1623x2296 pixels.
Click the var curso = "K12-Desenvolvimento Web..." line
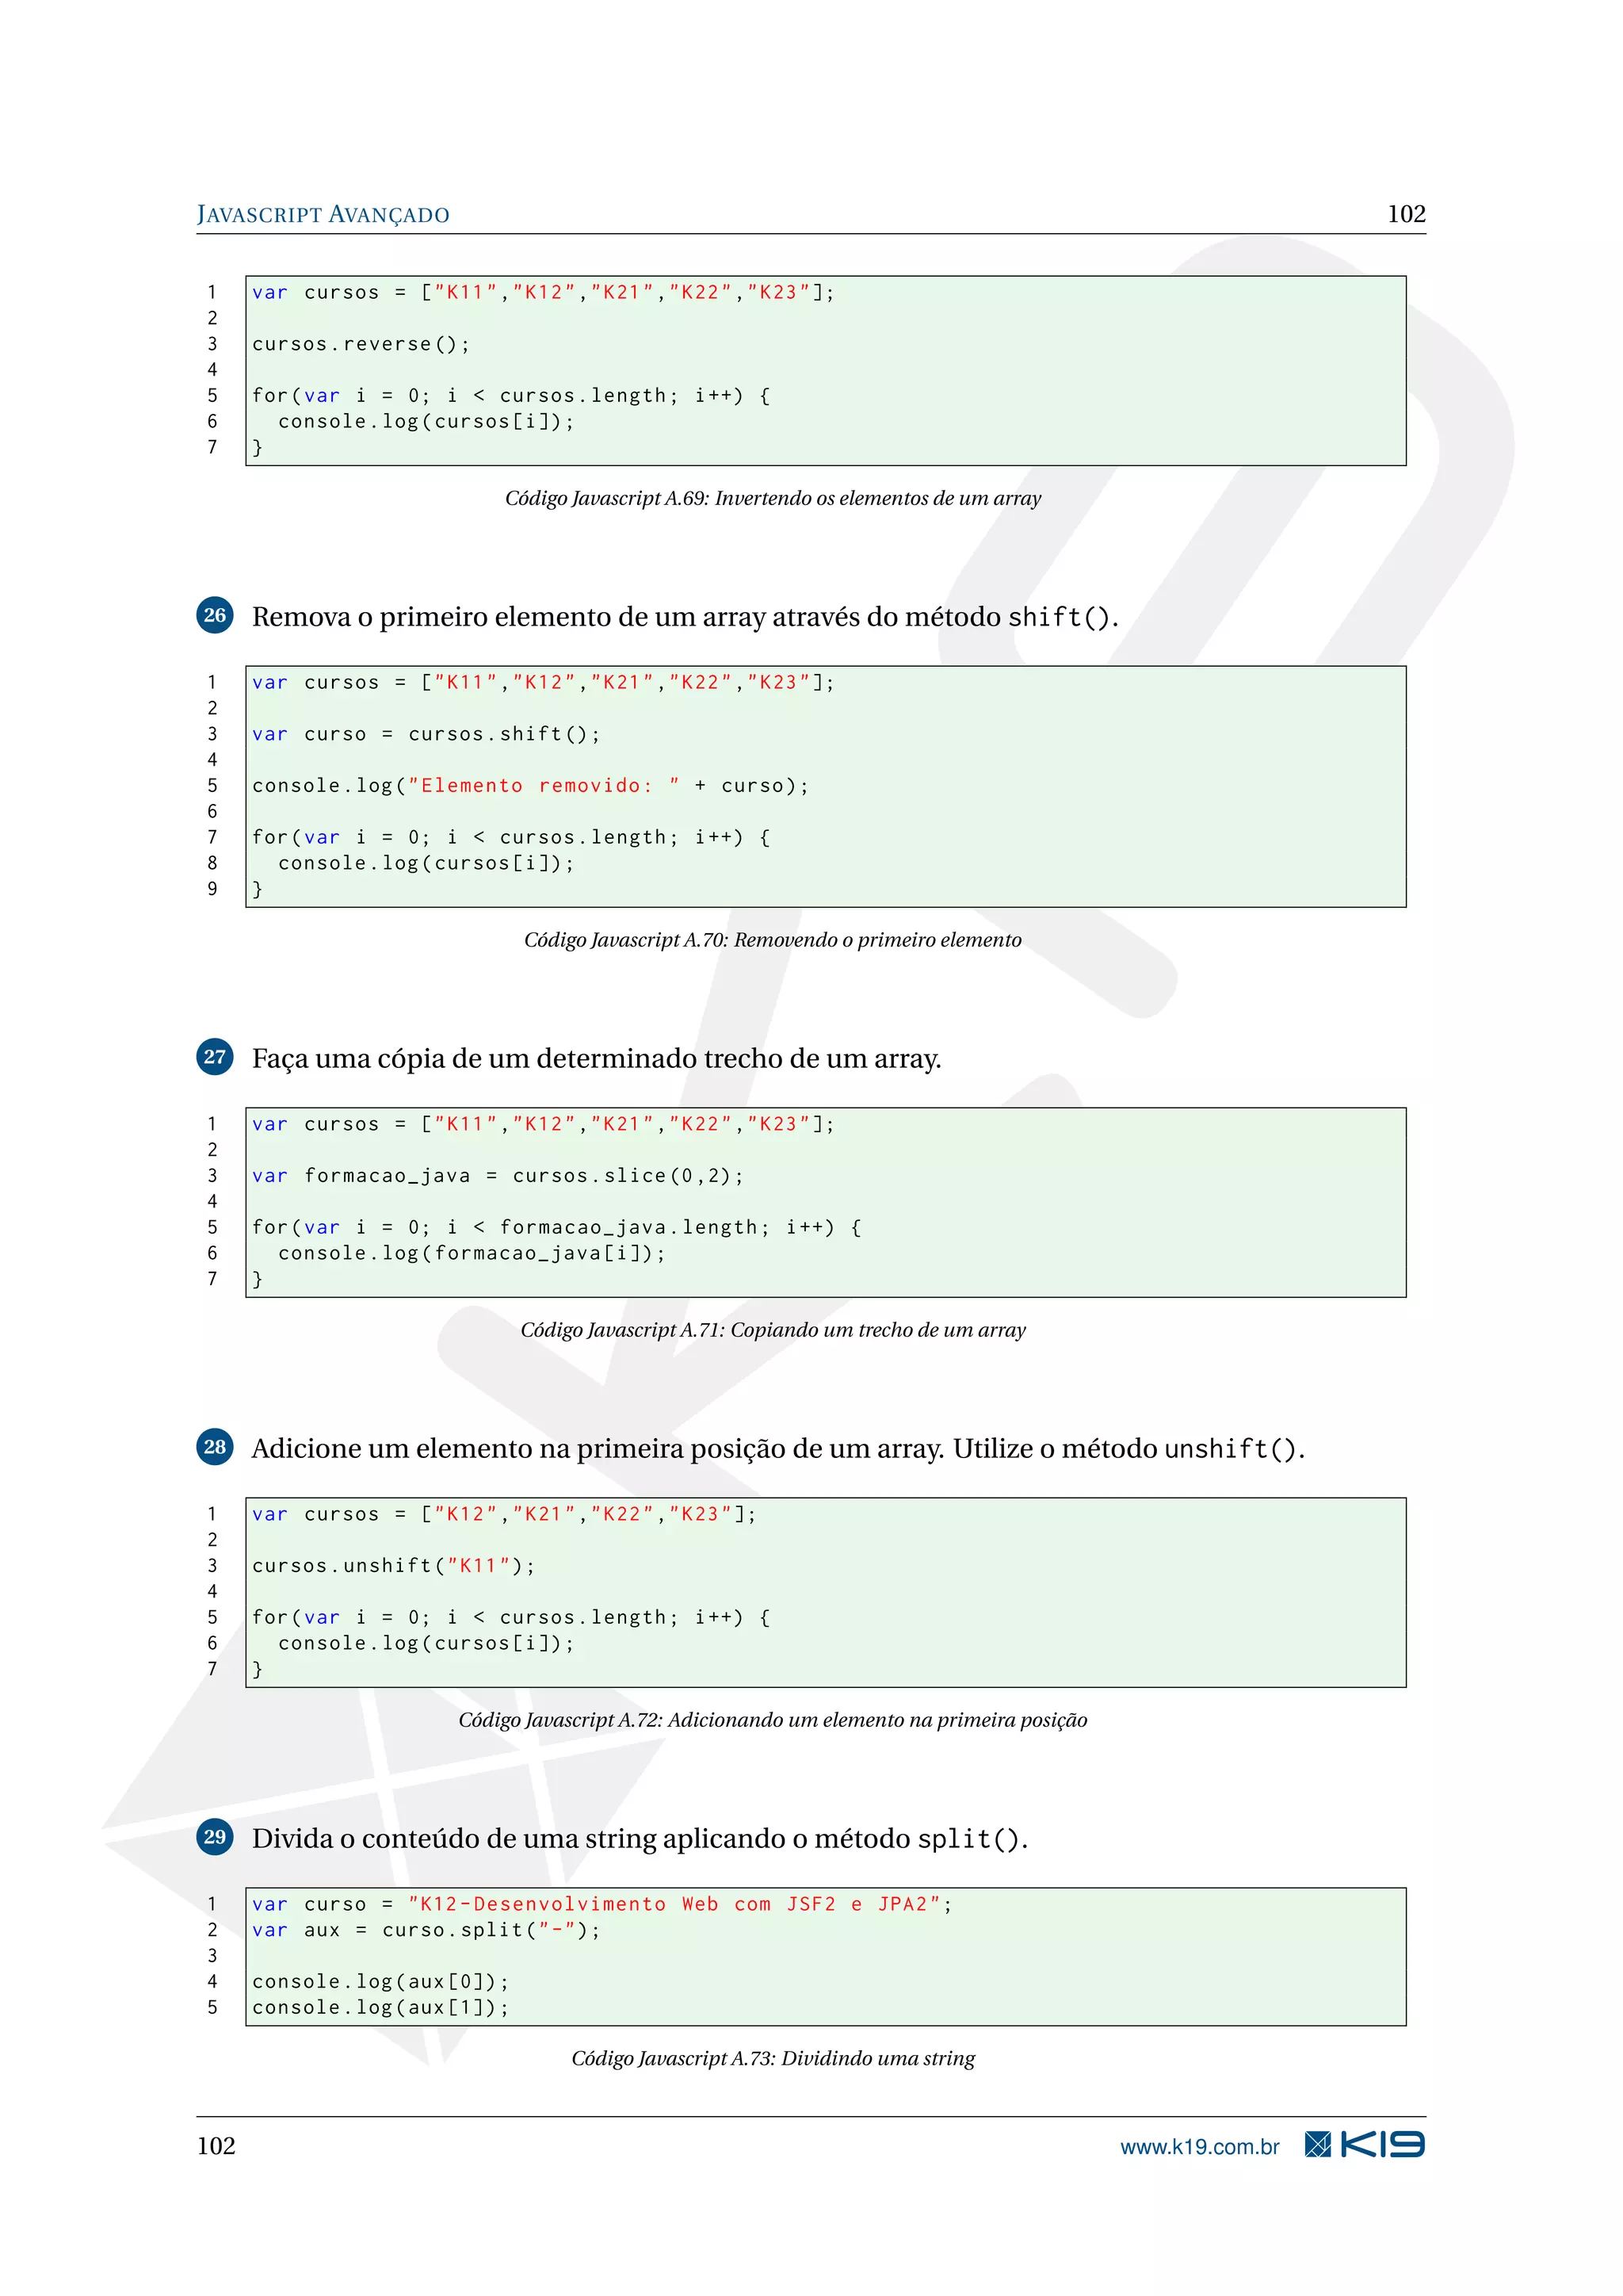[x=602, y=1904]
